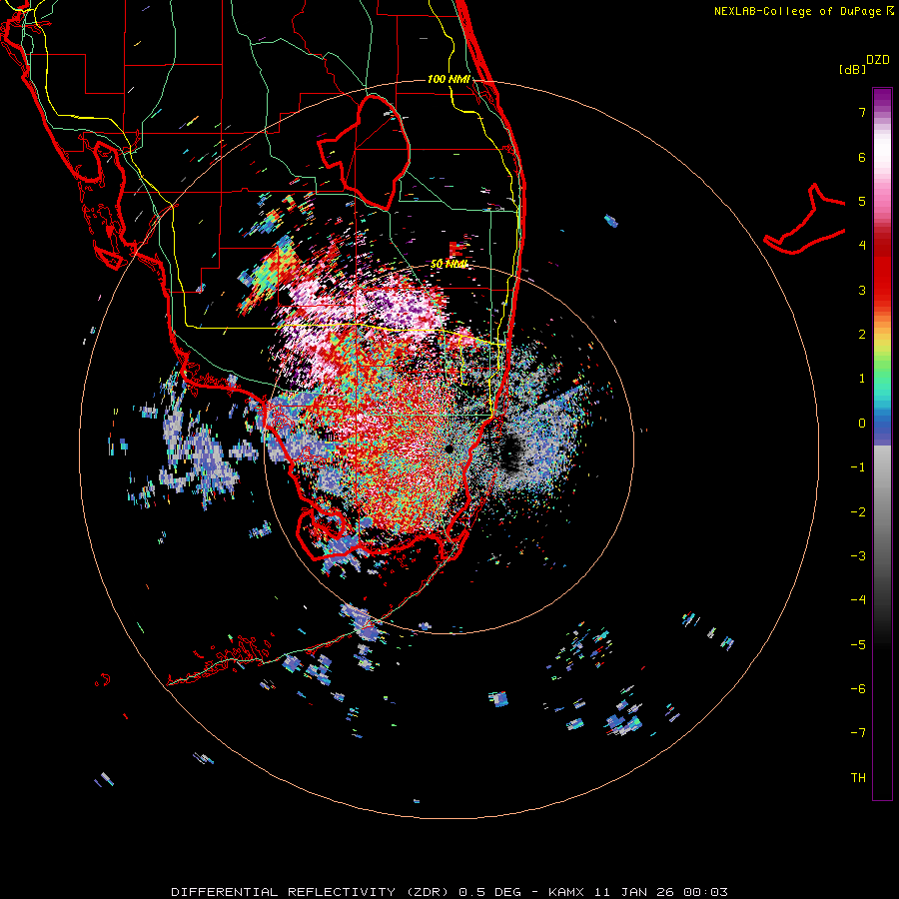
Task: Click the 50 NMI range ring label
Action: tap(449, 264)
